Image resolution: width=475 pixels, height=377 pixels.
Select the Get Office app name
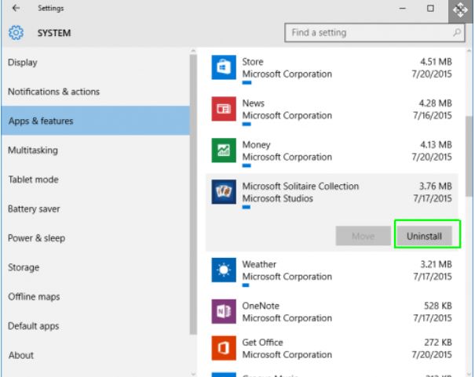(x=262, y=343)
